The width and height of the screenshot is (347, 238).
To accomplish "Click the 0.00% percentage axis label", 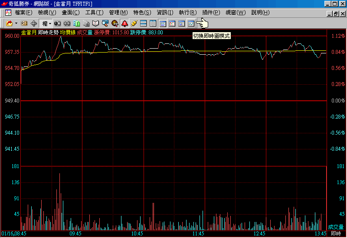I will [338, 101].
